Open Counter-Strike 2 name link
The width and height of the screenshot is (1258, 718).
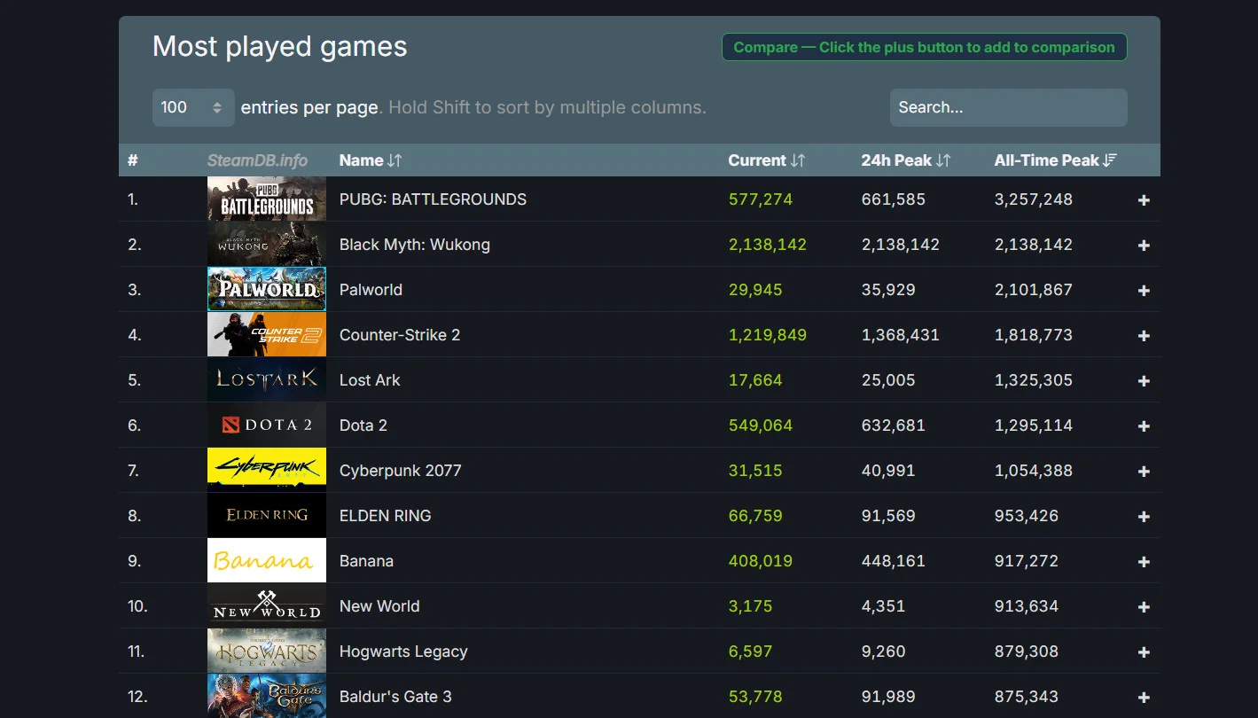tap(400, 335)
